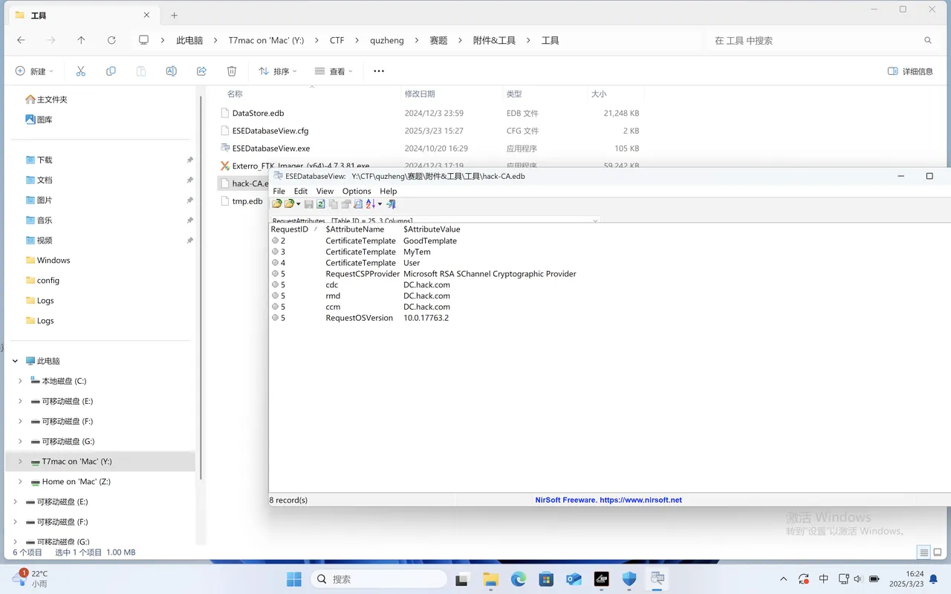
Task: Click the grayed Copy icon in ESEDatabaseView toolbar
Action: (x=334, y=203)
